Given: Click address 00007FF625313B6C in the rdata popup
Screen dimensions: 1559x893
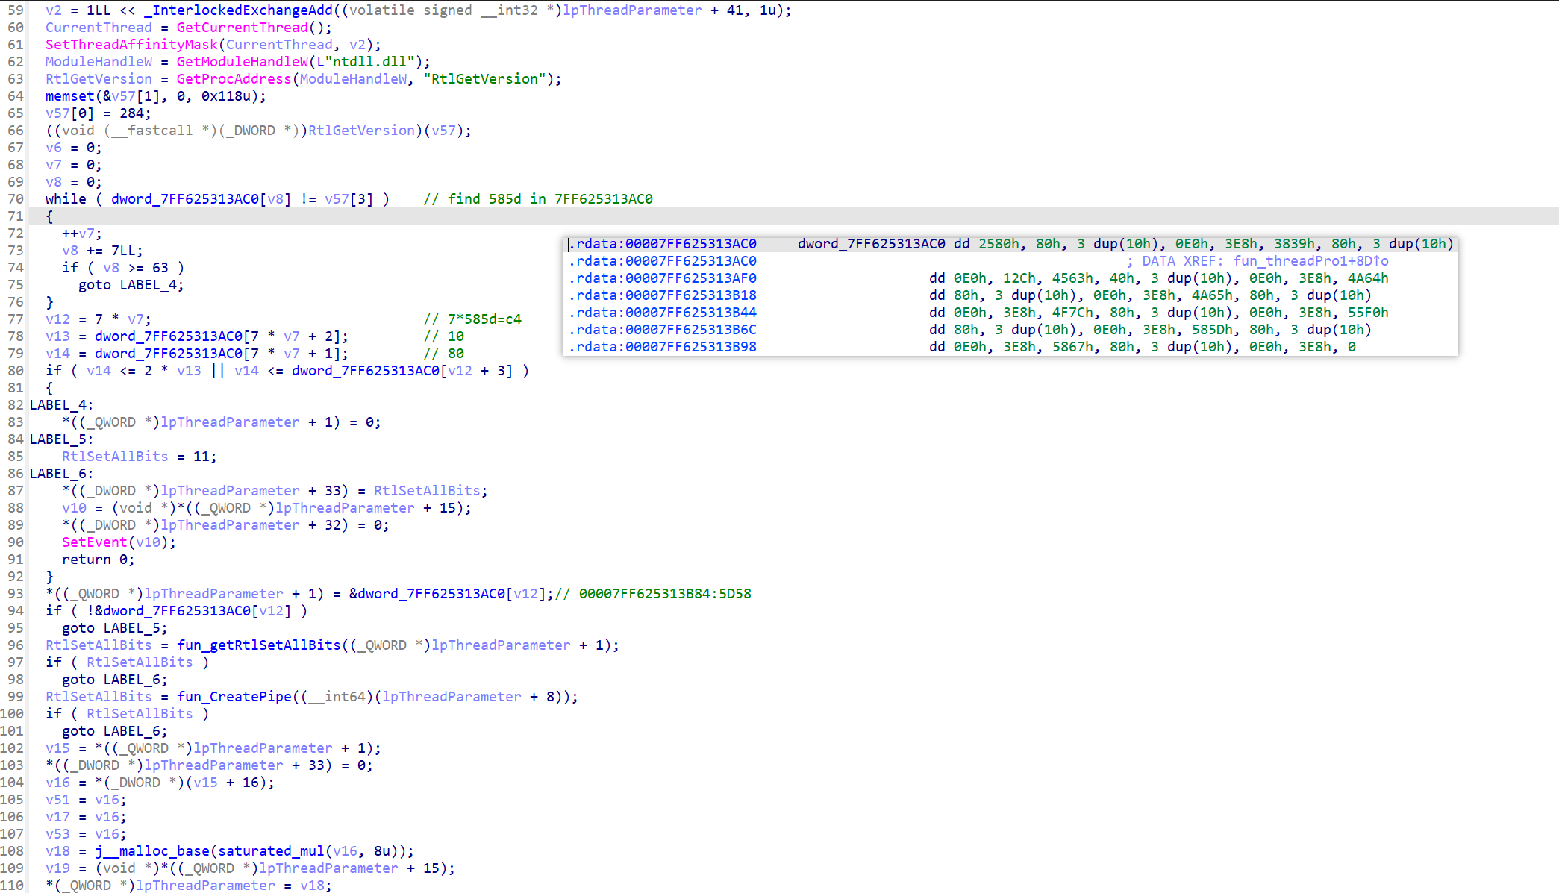Looking at the screenshot, I should (690, 330).
